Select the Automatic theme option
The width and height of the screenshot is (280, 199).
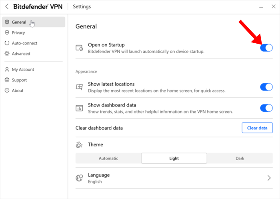click(108, 158)
